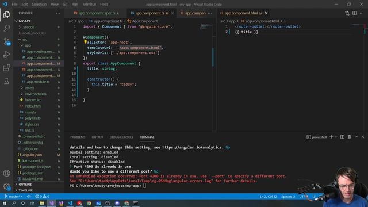The width and height of the screenshot is (368, 207).
Task: Open the Extensions view
Action: click(x=6, y=68)
